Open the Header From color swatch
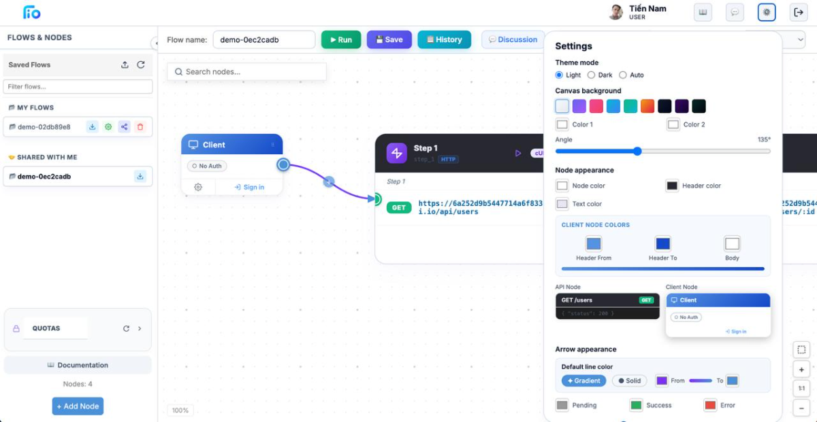 tap(594, 243)
